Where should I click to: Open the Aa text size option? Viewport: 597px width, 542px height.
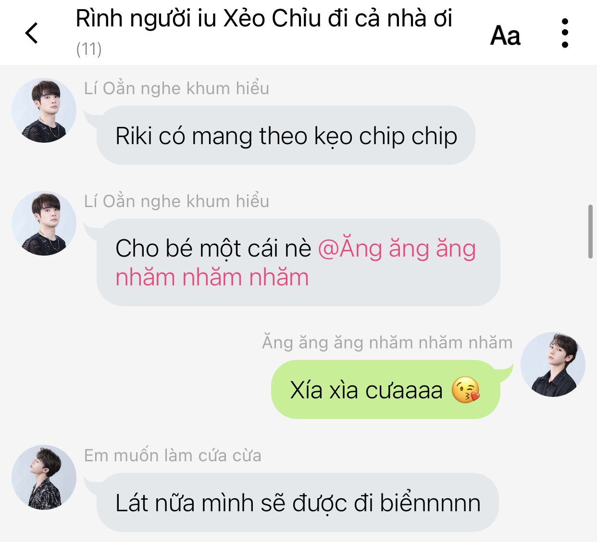point(505,36)
